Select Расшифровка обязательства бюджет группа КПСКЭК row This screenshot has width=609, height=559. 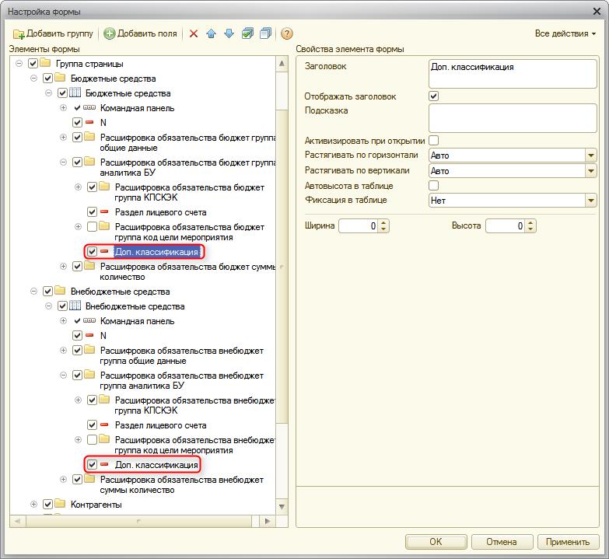coord(190,193)
